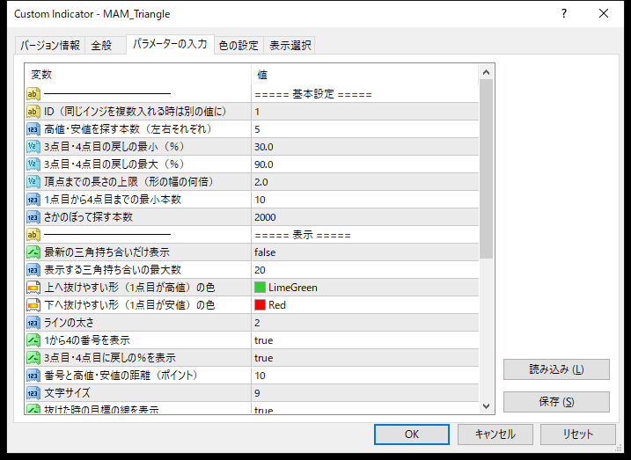Viewport: 631px width, 460px height.
Task: Open the 表示選択 tab
Action: pos(290,45)
